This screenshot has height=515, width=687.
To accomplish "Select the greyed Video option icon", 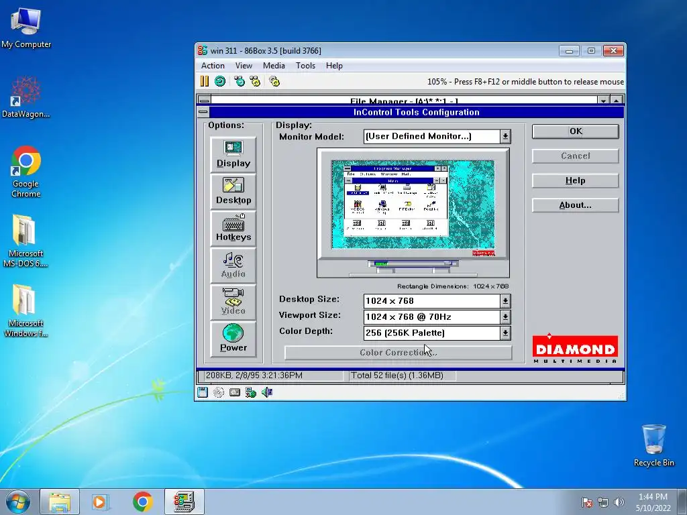I will pyautogui.click(x=233, y=301).
